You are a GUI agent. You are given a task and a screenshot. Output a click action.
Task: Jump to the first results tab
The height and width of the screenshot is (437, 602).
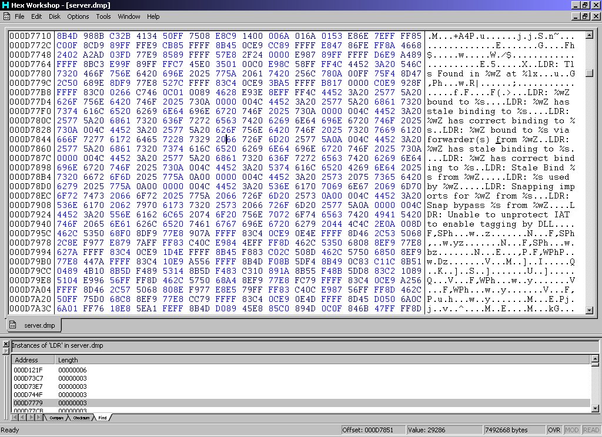14,418
